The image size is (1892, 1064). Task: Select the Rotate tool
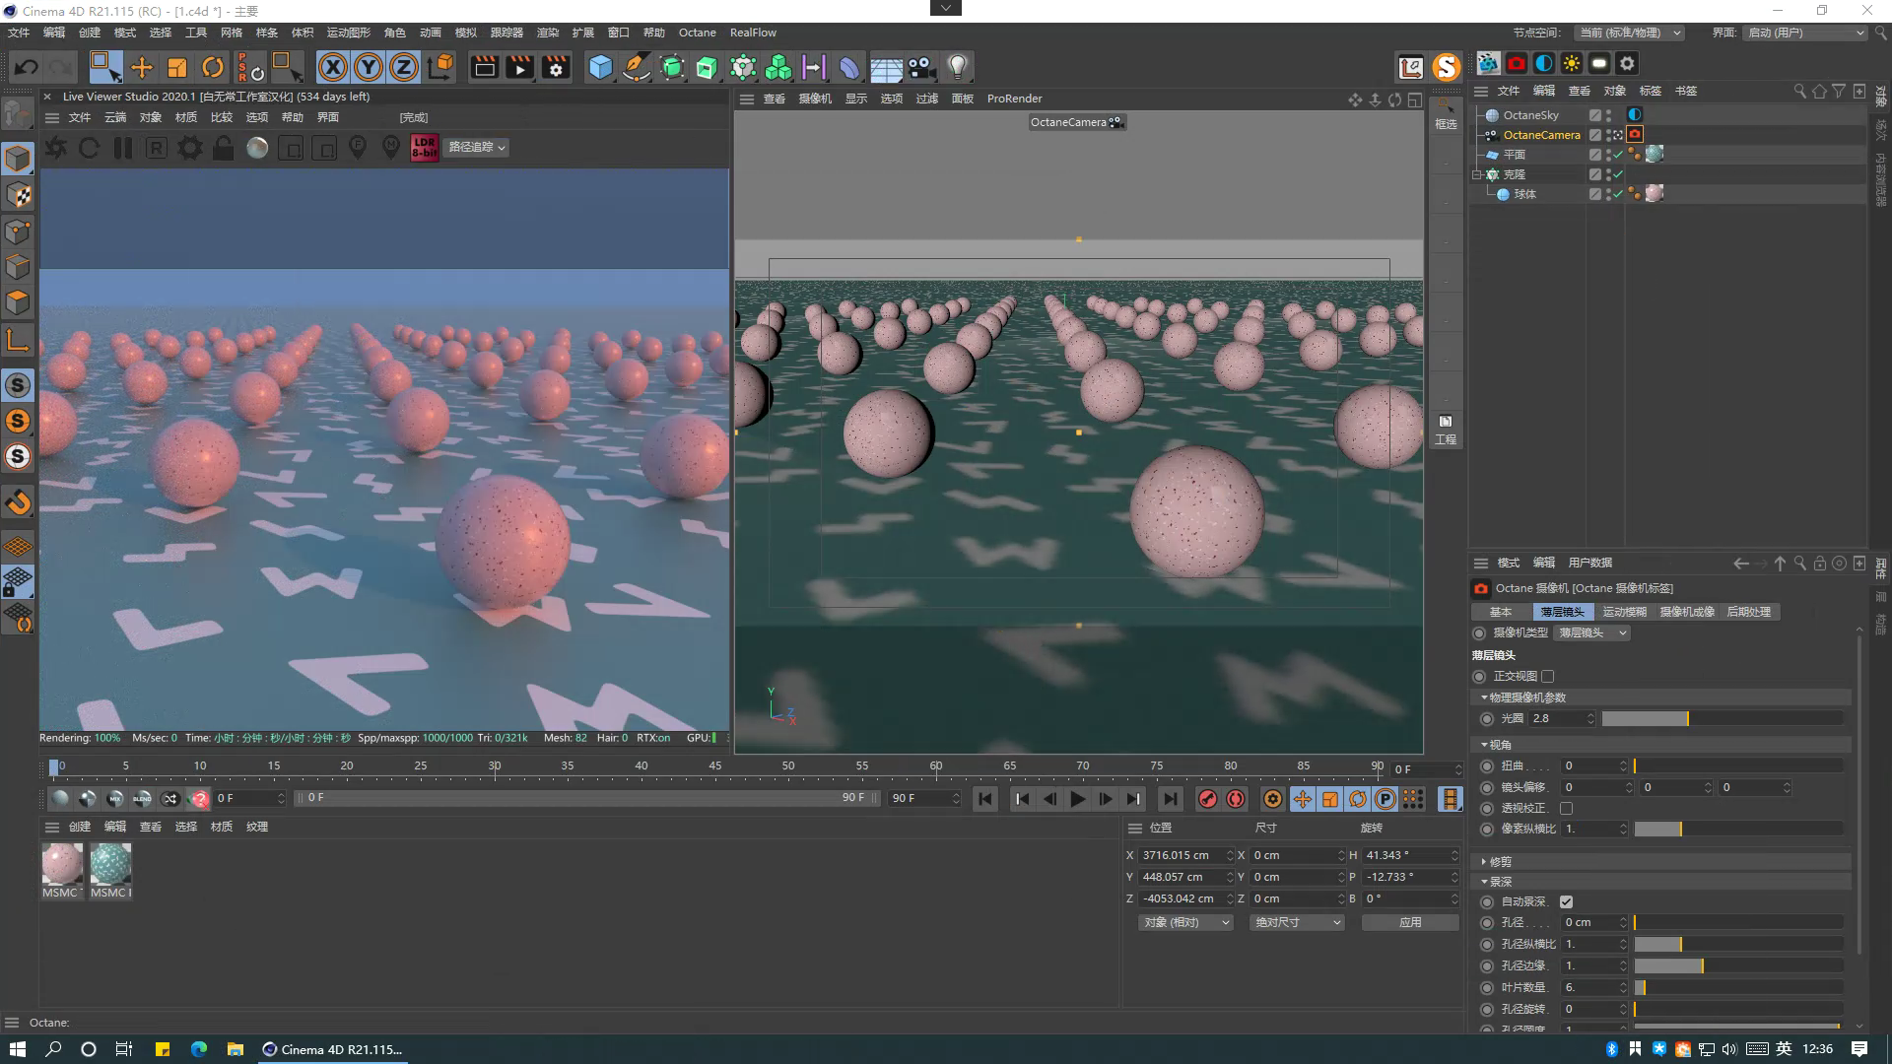(x=213, y=67)
